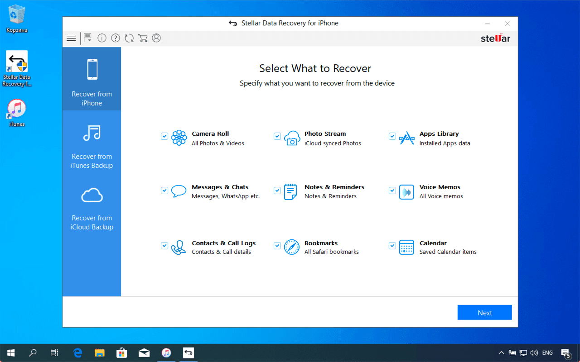Screen dimensions: 580x362
Task: Click the update circular arrows icon
Action: [x=129, y=38]
